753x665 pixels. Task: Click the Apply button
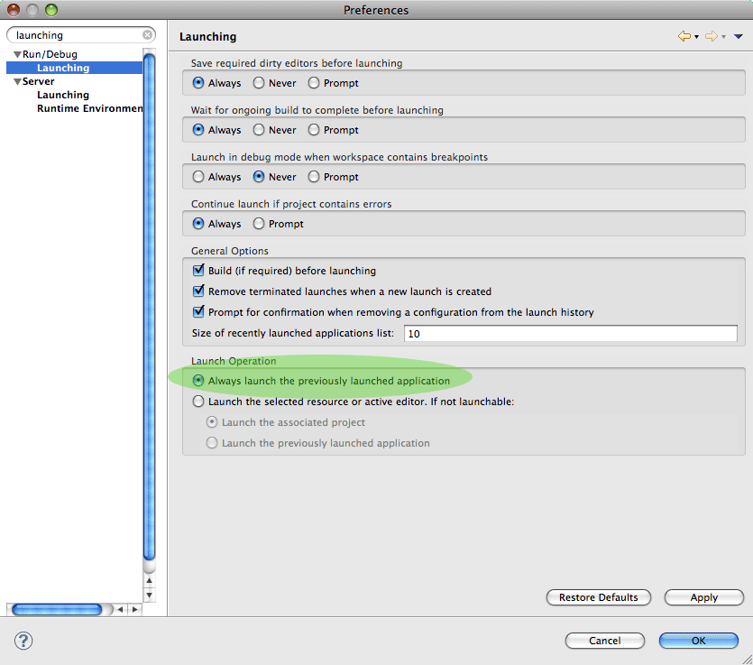pyautogui.click(x=704, y=597)
